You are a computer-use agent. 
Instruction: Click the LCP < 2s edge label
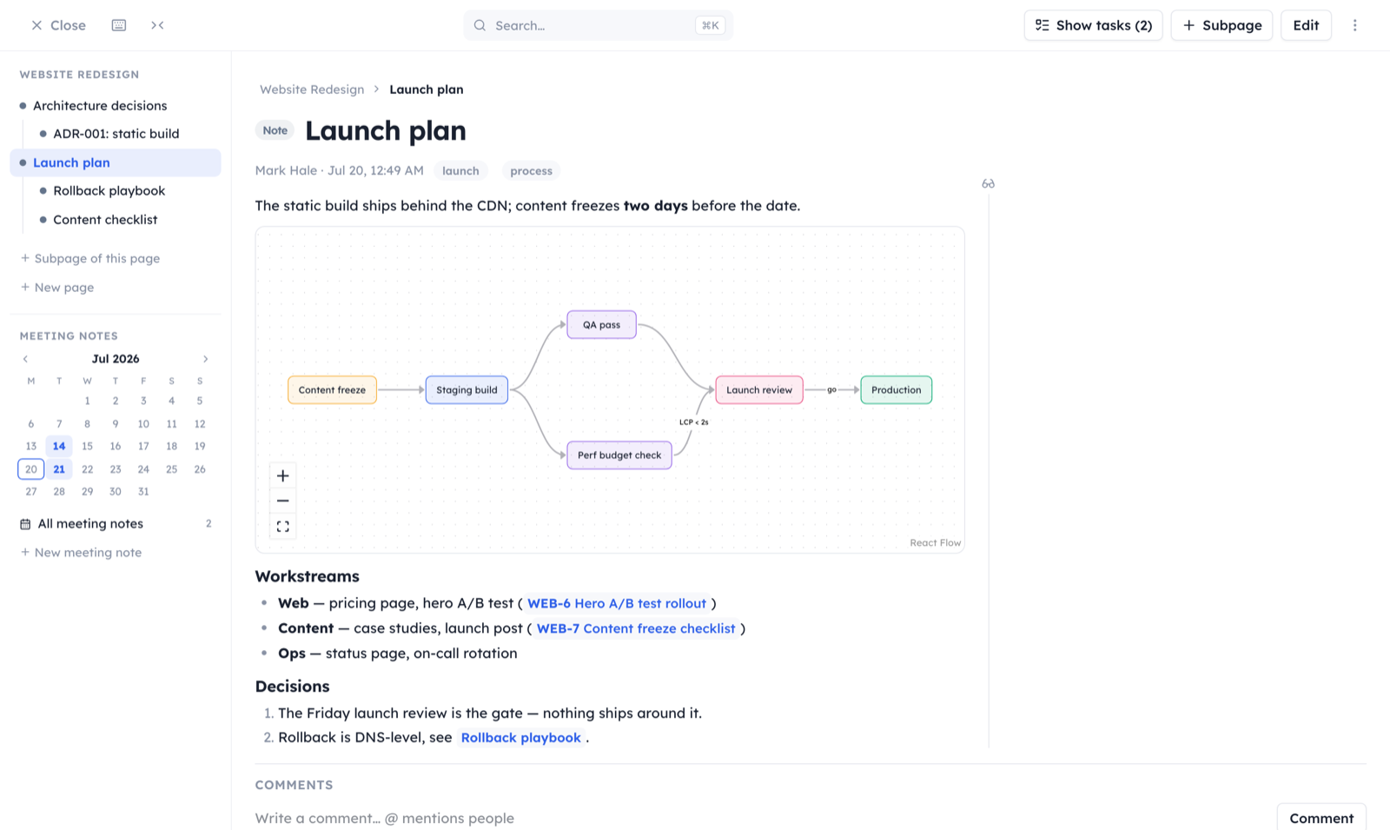694,422
